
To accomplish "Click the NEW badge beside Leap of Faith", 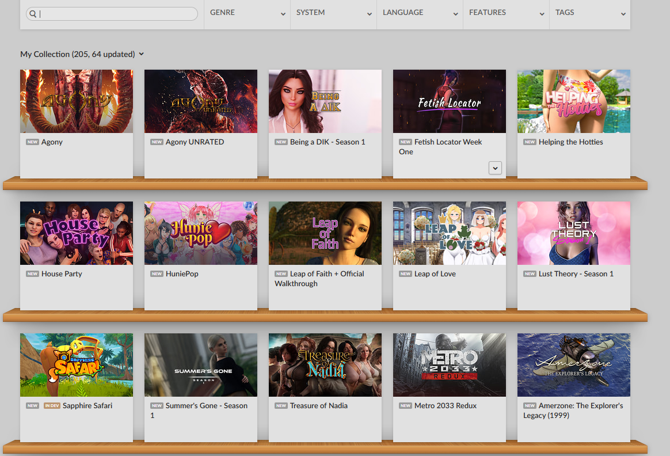I will coord(281,273).
